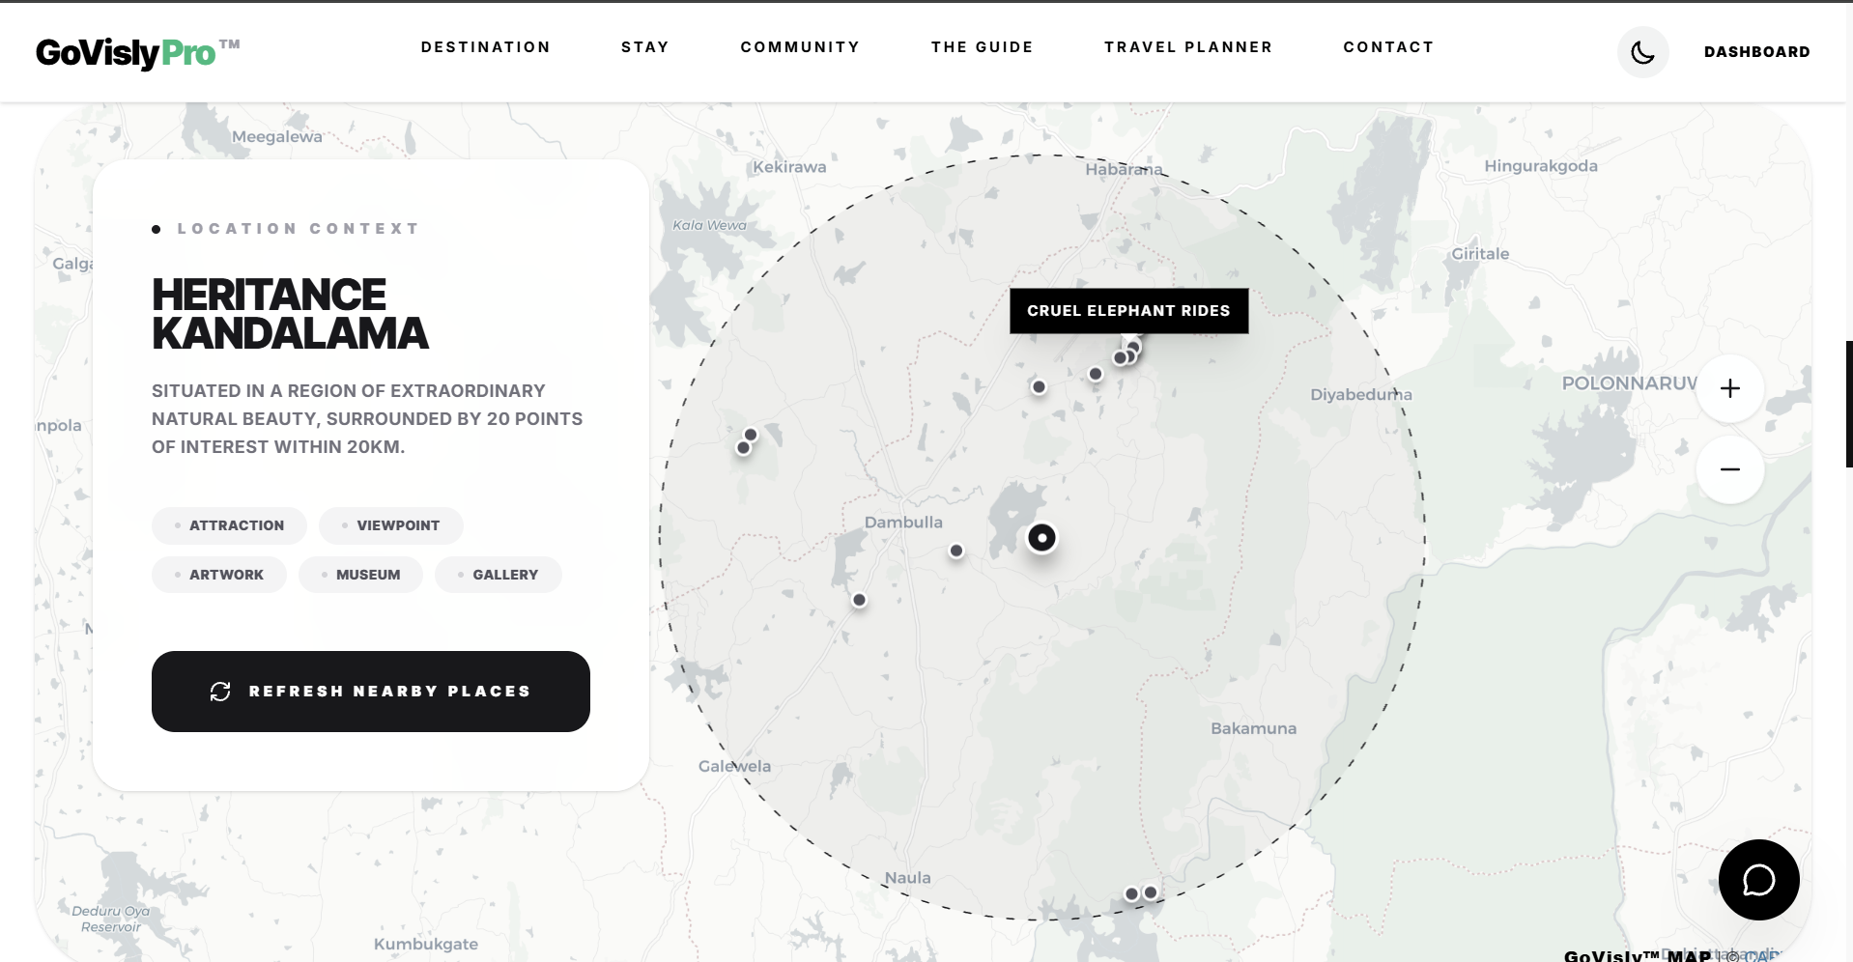1853x962 pixels.
Task: Click the Diyabeduma map label
Action: 1361,394
